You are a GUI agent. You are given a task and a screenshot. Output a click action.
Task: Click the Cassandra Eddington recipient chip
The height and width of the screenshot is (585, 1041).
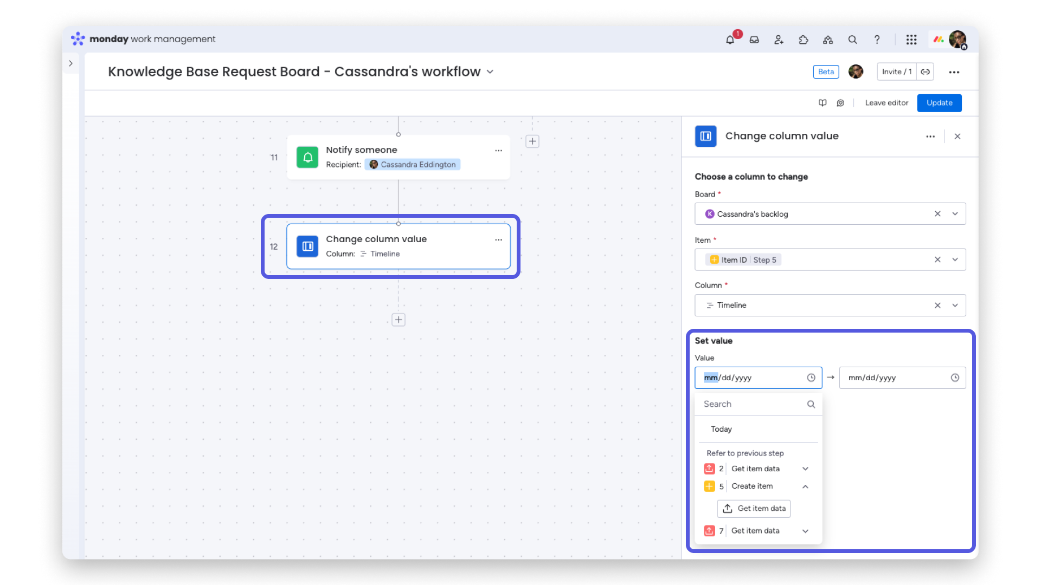[x=413, y=165]
